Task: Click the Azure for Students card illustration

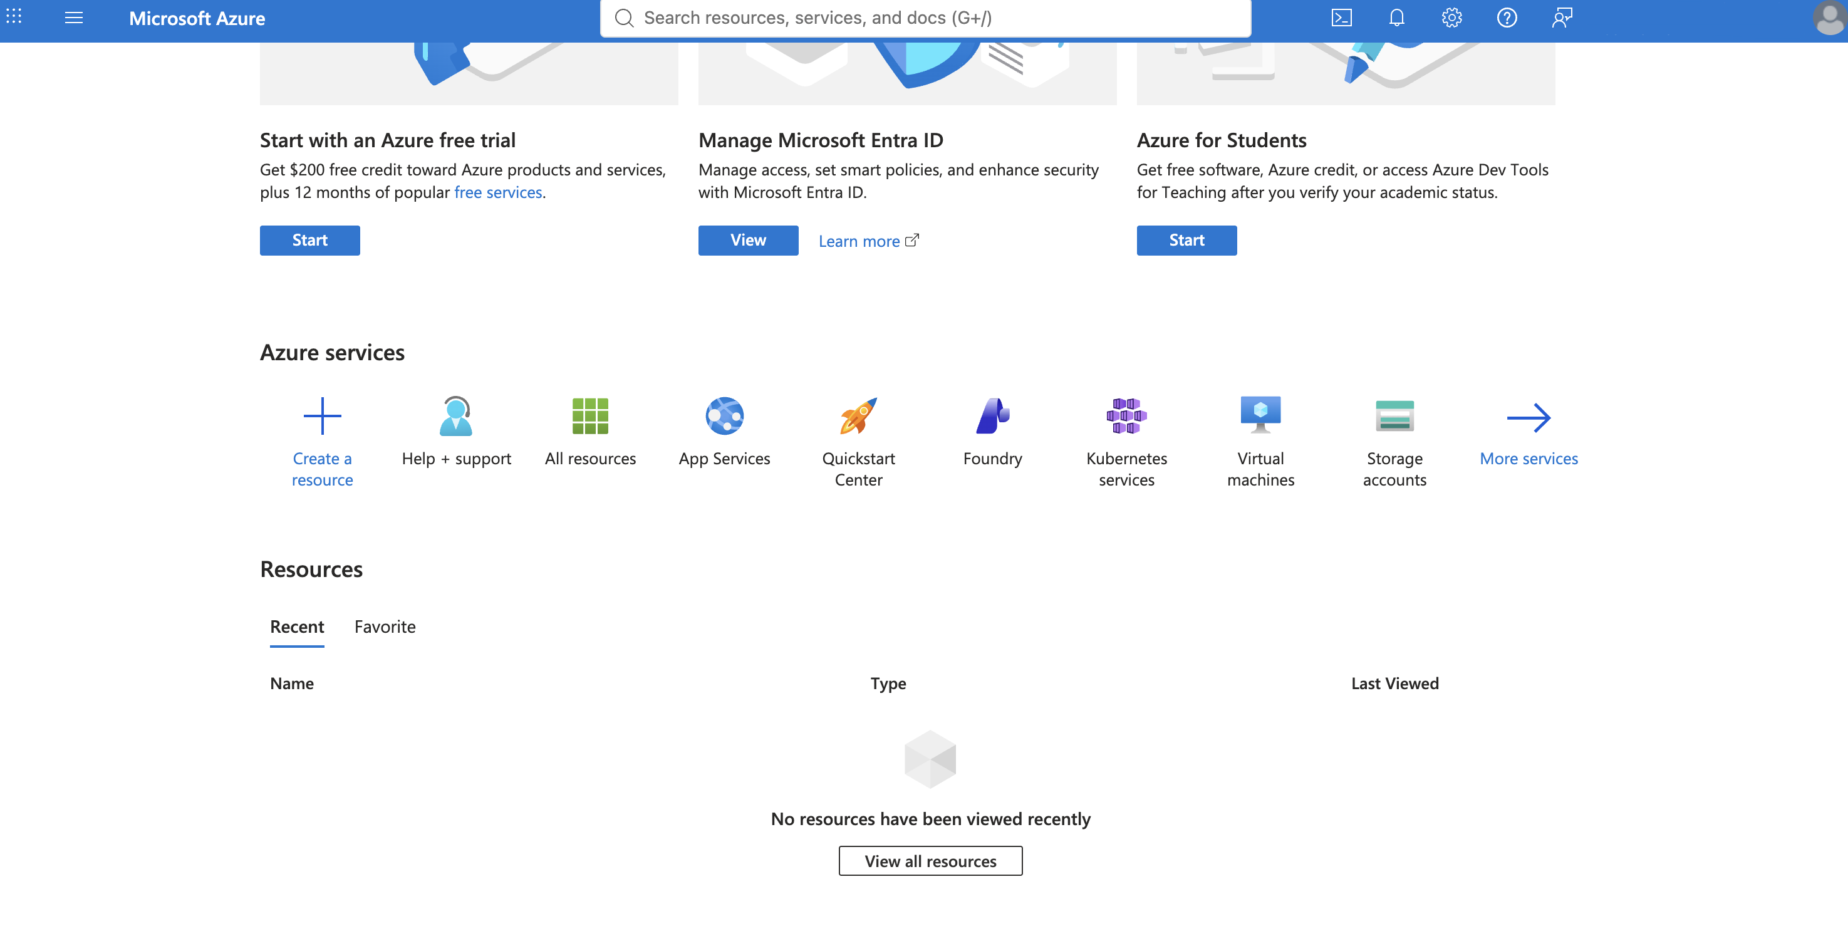Action: click(1346, 74)
